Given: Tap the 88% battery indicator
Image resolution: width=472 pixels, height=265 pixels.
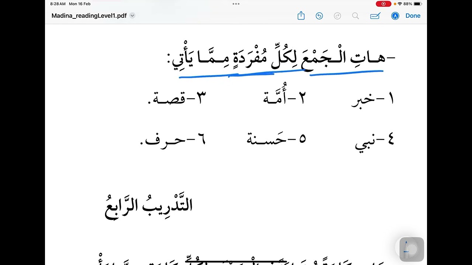Looking at the screenshot, I should tap(413, 4).
